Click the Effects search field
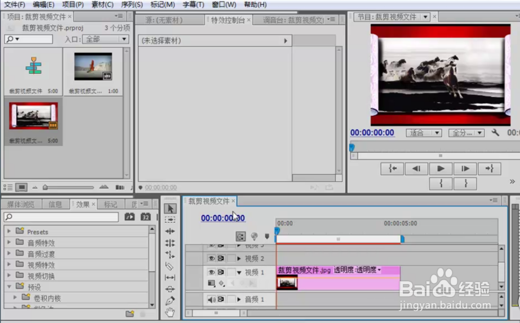This screenshot has width=520, height=323. pos(61,217)
